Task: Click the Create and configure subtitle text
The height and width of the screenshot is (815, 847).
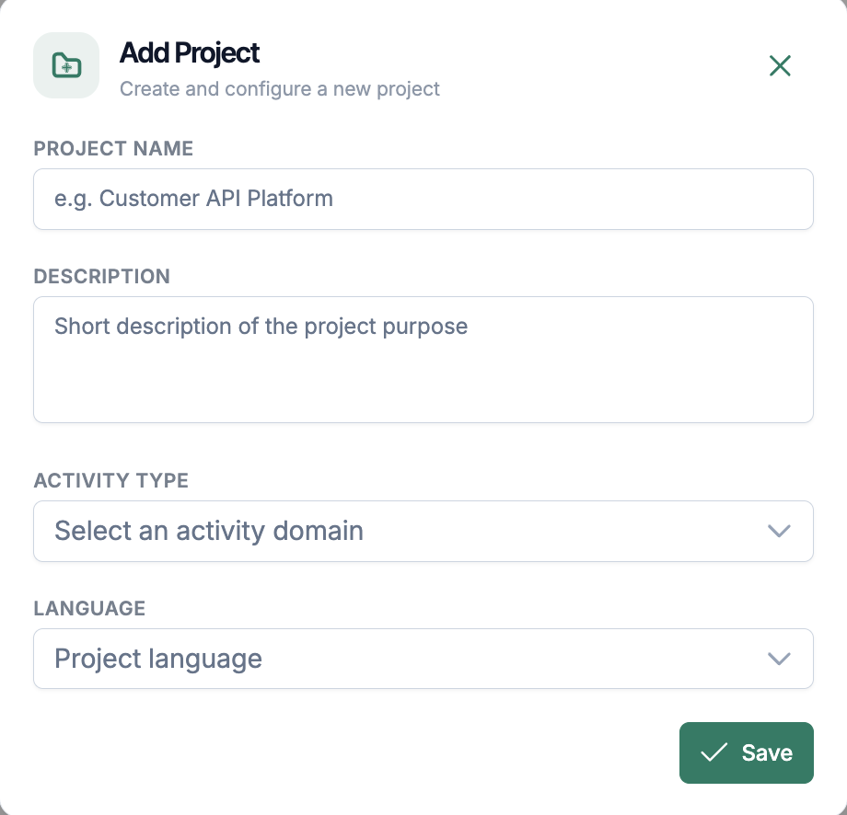Action: click(279, 88)
